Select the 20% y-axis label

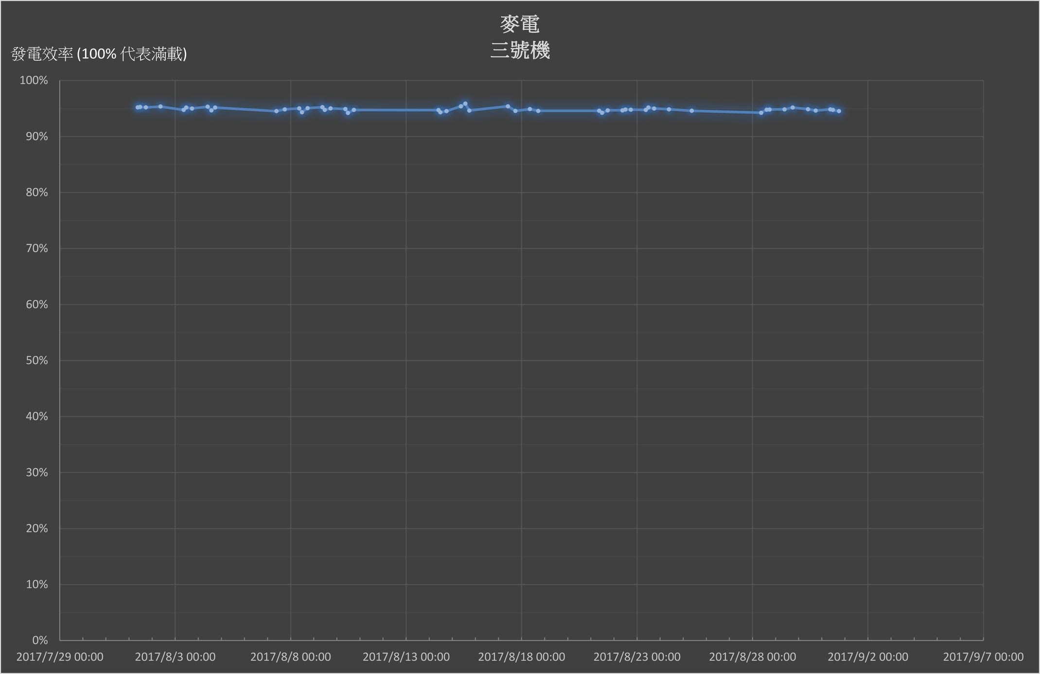click(36, 528)
